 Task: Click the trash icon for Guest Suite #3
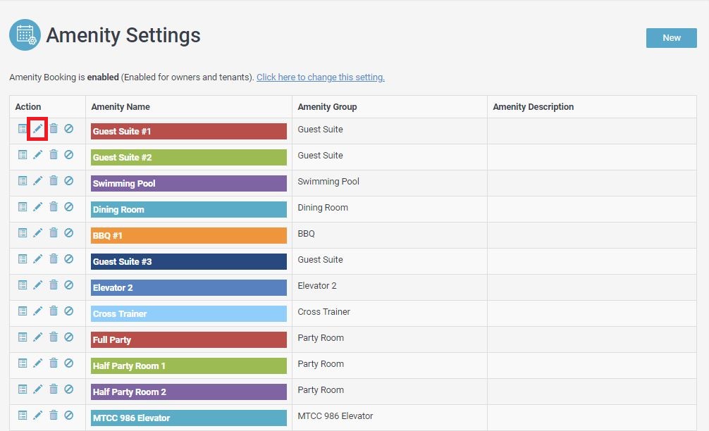(x=54, y=259)
